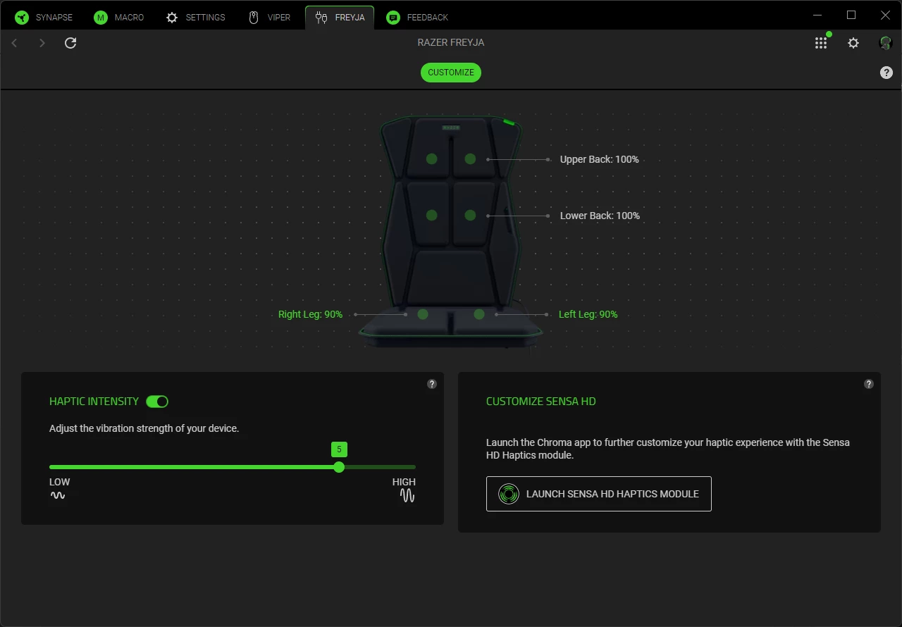Open the user profile avatar
Image resolution: width=902 pixels, height=627 pixels.
tap(886, 43)
